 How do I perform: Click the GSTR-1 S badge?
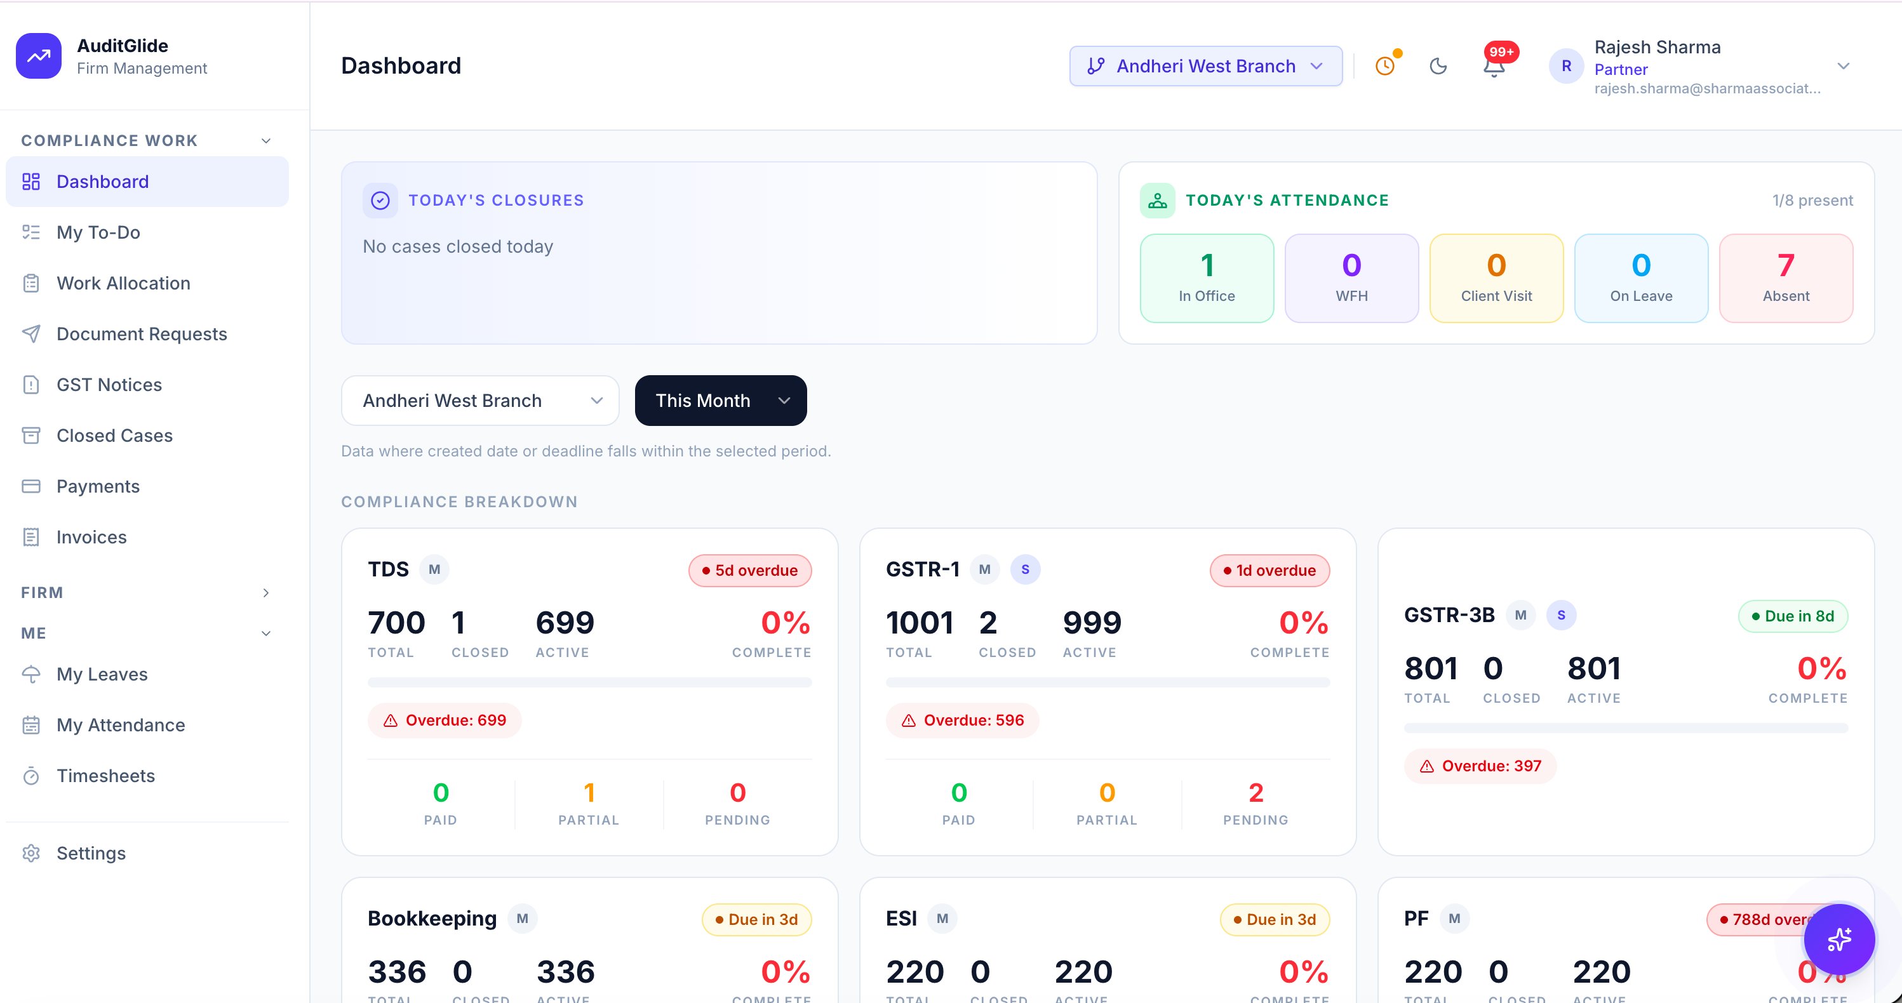1026,570
